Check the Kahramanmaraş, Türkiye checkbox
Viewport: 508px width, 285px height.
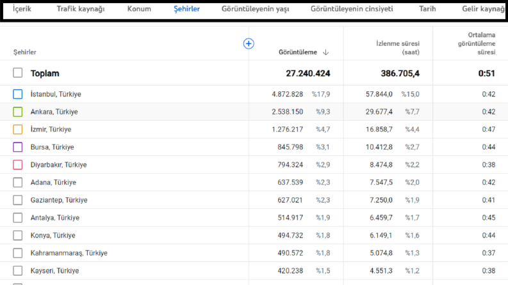pos(18,253)
